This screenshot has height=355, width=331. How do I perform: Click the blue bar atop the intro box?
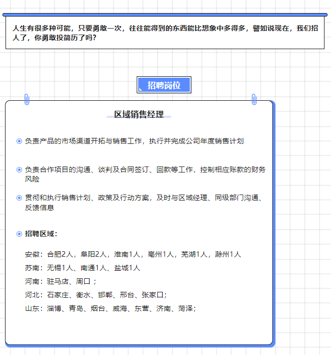165,15
